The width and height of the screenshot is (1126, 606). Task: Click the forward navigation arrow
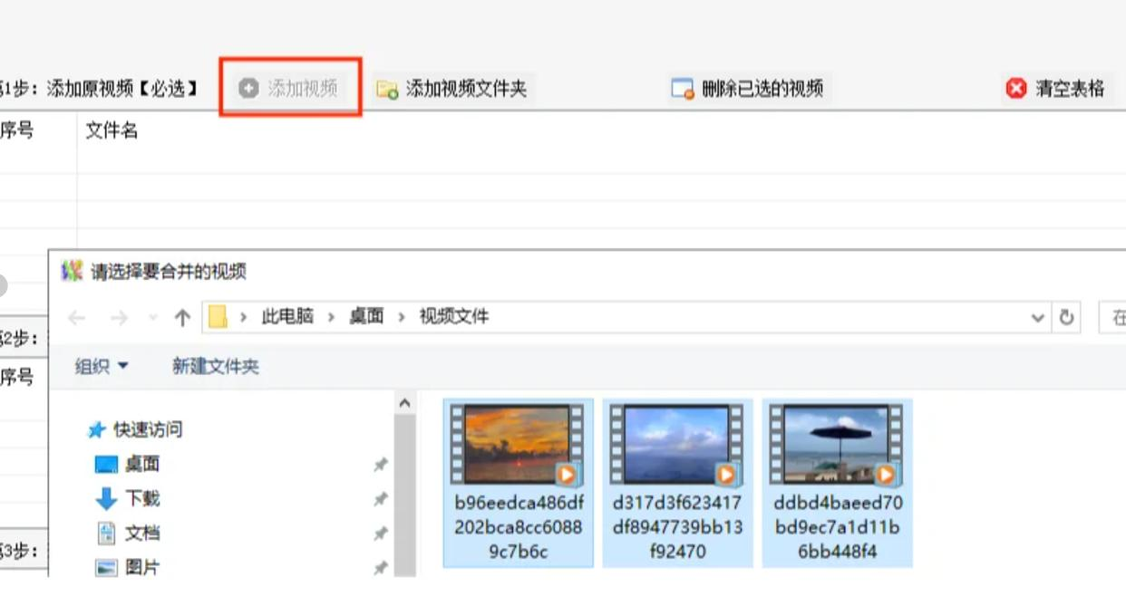click(x=119, y=317)
